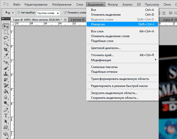Image resolution: width=177 pixels, height=139 pixels.
Task: Select the Horizontal Type tool
Action: pyautogui.click(x=6, y=115)
